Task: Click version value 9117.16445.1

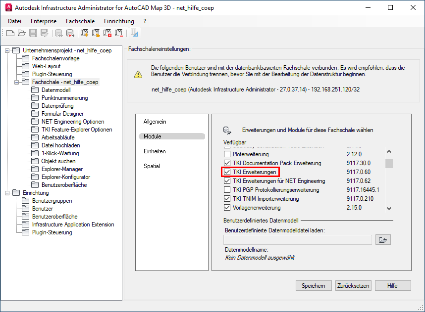Action: [x=363, y=190]
